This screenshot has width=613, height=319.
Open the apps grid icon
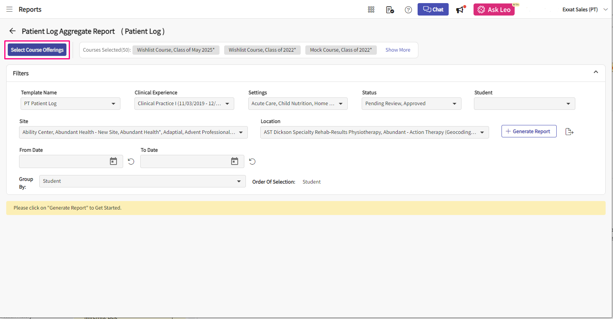click(x=371, y=10)
